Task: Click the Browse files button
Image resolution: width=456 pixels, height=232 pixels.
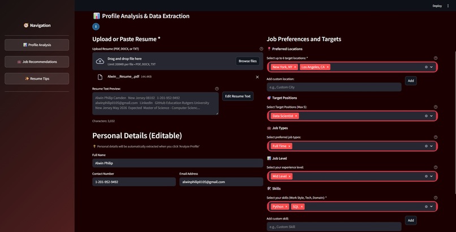Action: [x=247, y=61]
